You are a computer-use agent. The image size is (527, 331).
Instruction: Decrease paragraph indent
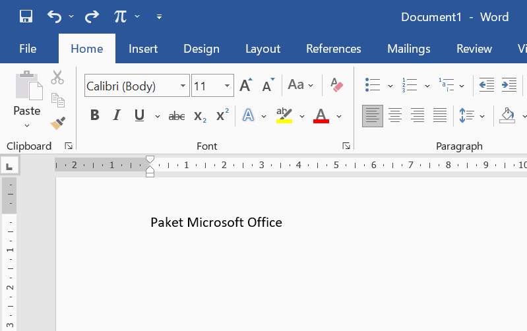click(486, 85)
